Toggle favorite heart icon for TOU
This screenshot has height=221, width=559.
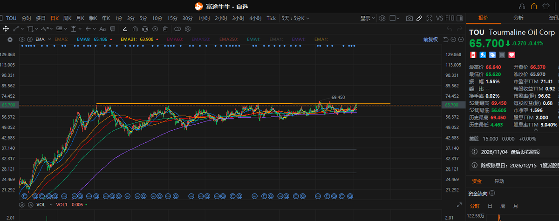coord(511,54)
